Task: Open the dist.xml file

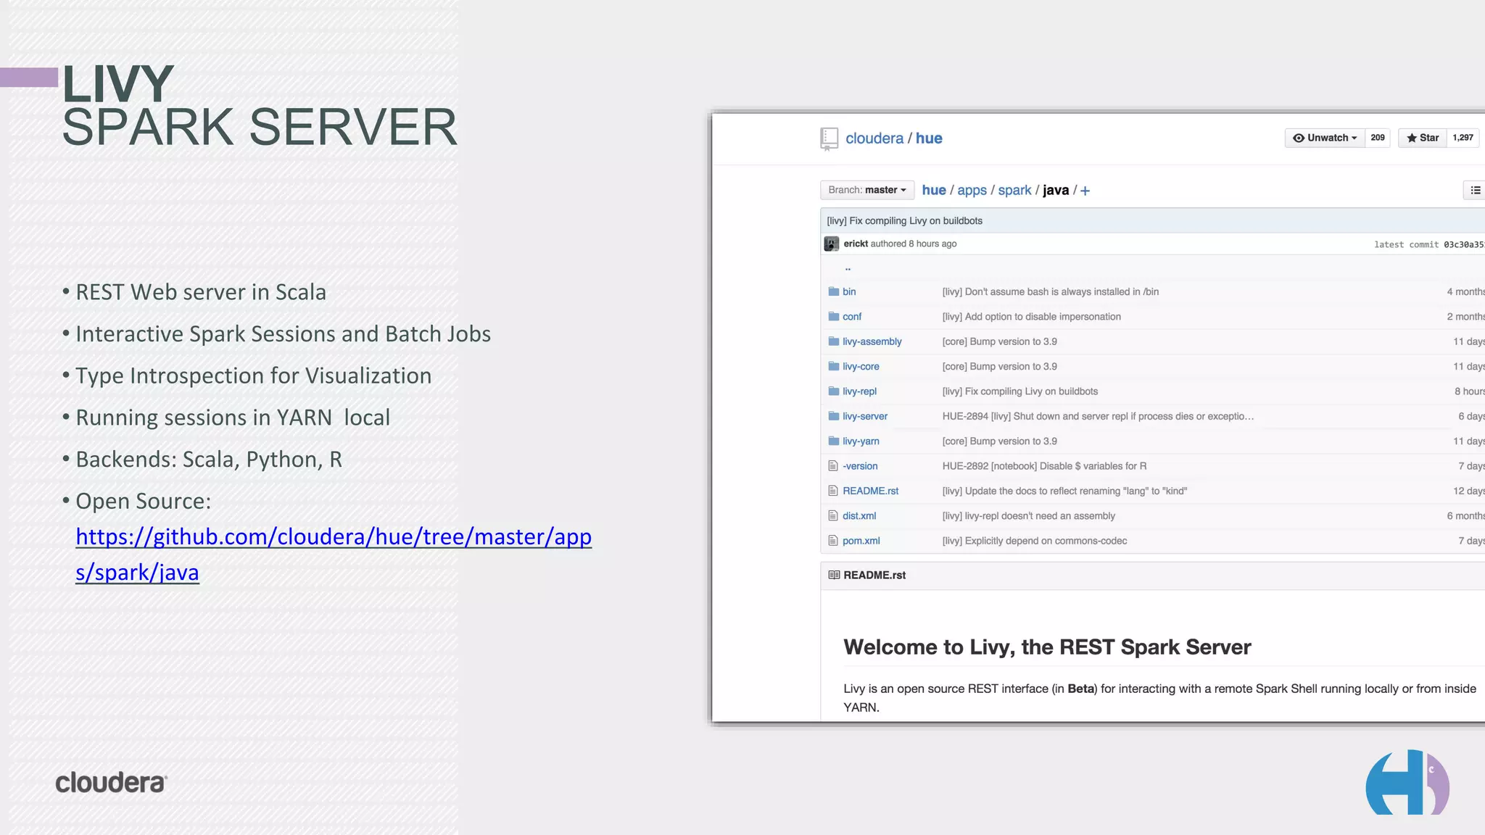Action: [x=859, y=515]
